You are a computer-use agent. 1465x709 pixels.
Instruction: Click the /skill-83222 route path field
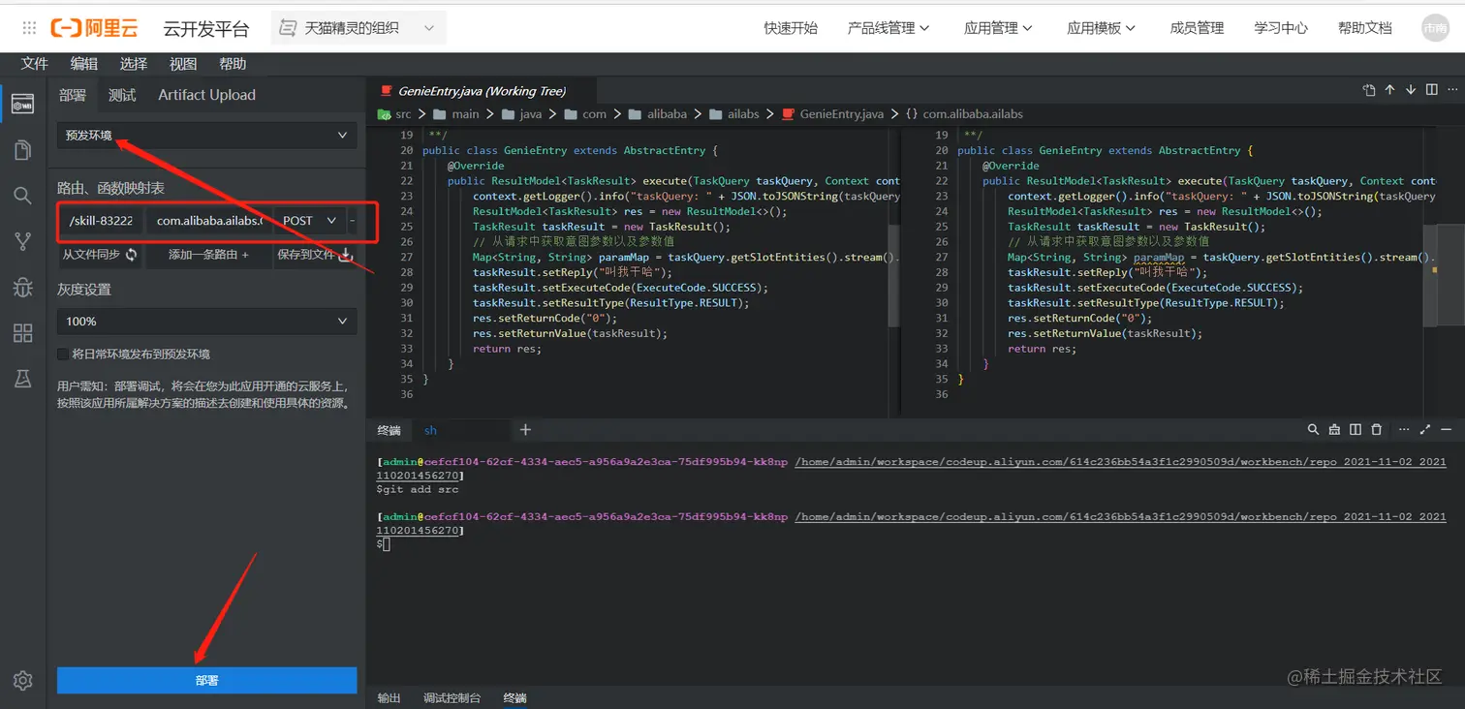click(x=101, y=221)
